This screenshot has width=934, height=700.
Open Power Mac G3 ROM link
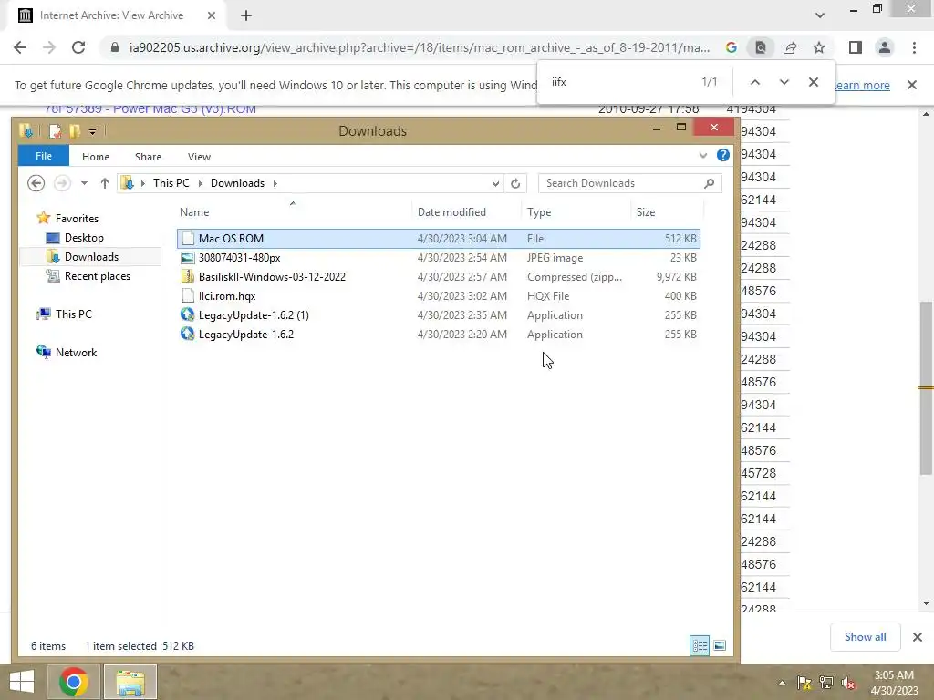tap(150, 109)
